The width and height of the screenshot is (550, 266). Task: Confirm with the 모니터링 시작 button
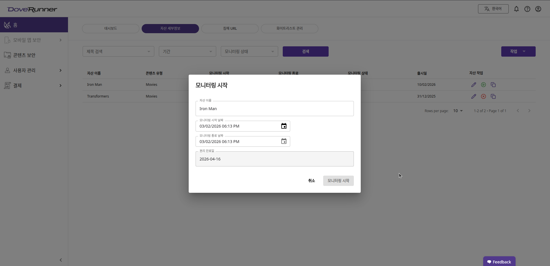[x=338, y=180]
